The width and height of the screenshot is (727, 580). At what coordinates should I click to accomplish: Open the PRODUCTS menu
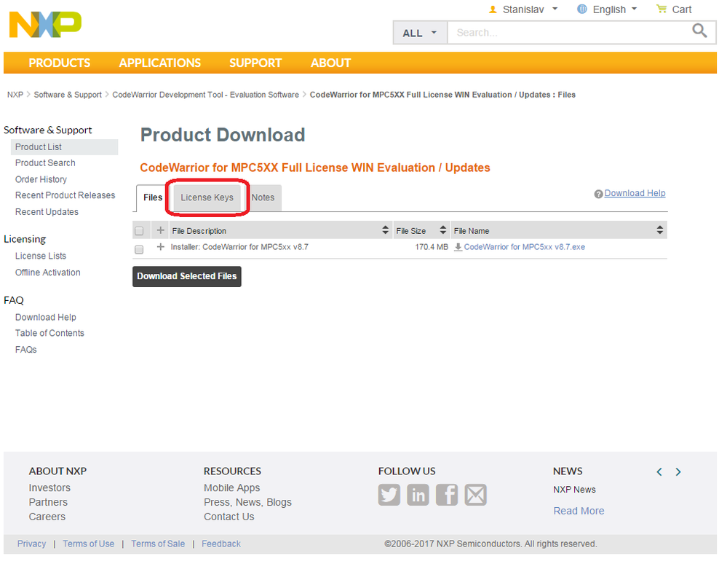60,63
